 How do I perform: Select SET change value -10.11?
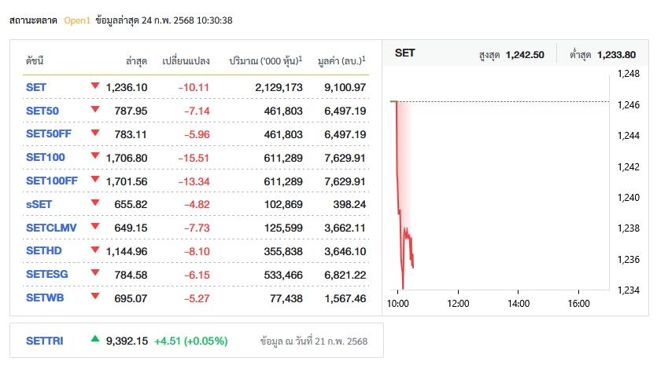coord(194,87)
